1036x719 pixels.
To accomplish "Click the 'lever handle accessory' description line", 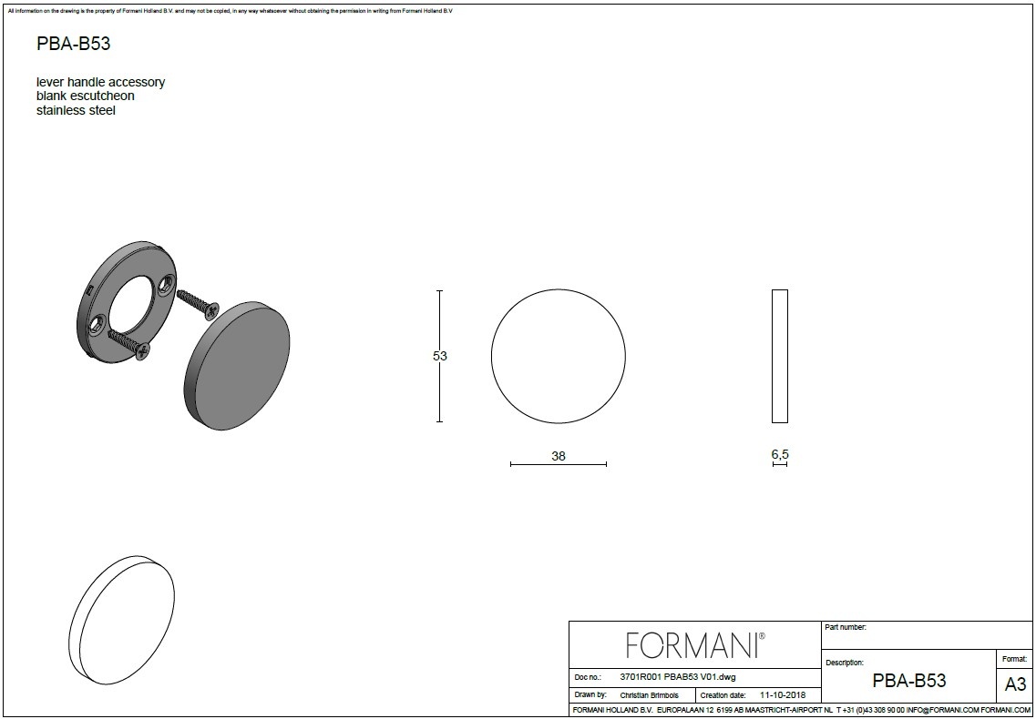I will [x=100, y=82].
